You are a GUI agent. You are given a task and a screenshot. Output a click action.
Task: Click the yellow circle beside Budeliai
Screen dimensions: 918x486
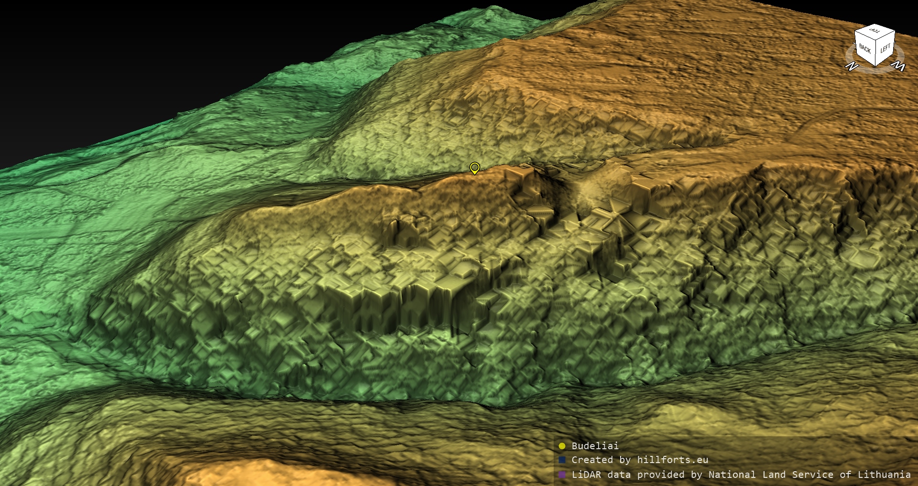click(x=562, y=446)
